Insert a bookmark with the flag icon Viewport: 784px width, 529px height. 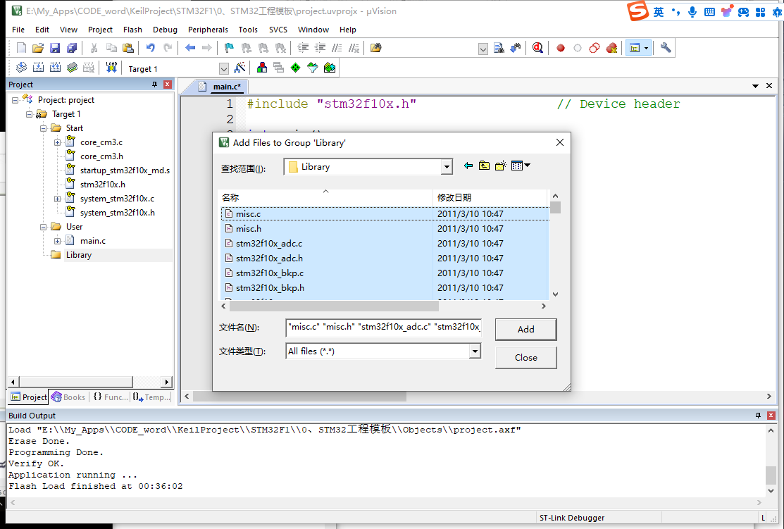229,48
